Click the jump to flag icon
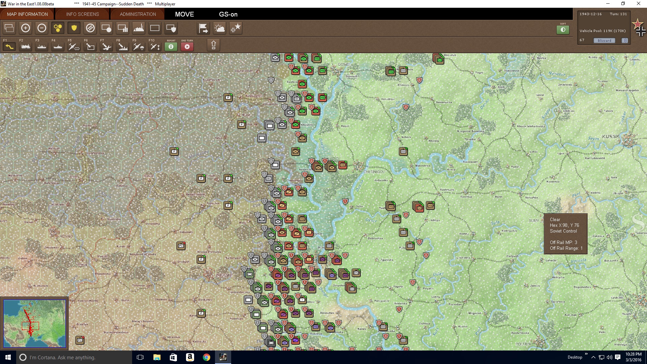This screenshot has height=364, width=647. pos(204,28)
